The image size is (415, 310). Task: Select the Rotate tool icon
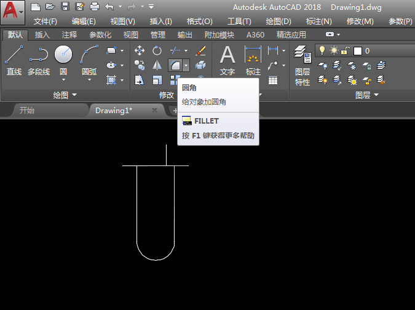click(x=157, y=50)
